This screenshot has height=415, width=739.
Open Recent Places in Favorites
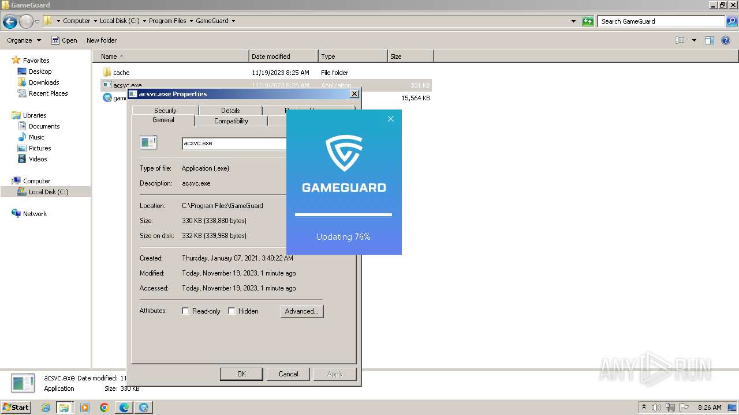pyautogui.click(x=48, y=93)
